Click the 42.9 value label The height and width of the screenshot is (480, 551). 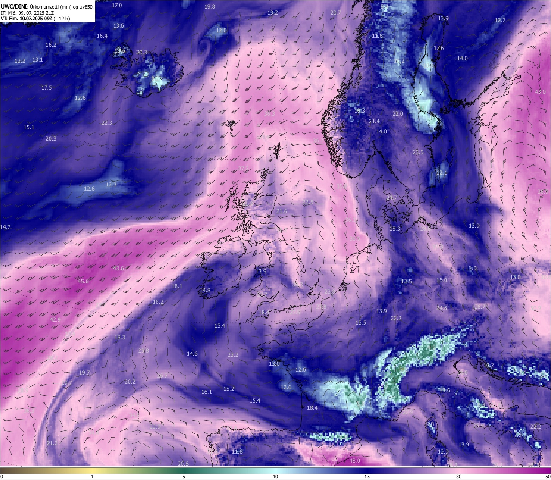[55, 320]
